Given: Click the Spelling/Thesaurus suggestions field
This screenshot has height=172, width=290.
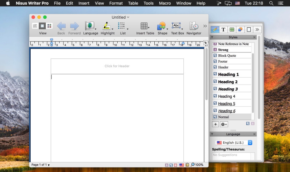Looking at the screenshot, I should (233, 156).
